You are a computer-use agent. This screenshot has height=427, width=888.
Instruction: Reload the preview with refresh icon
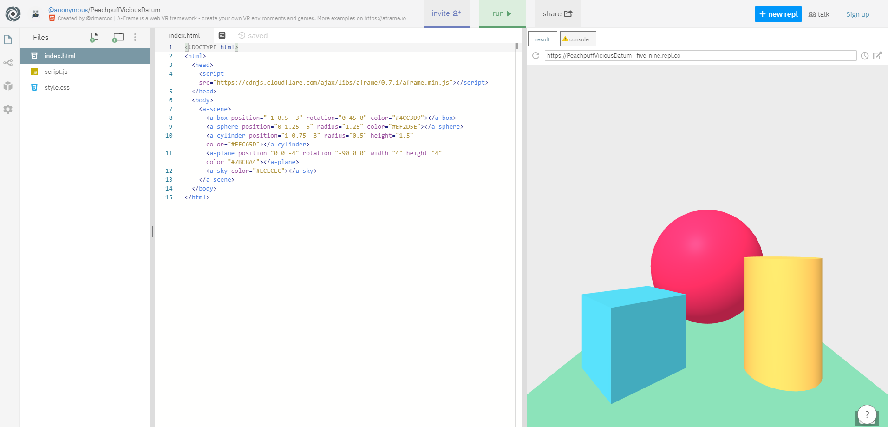pos(535,56)
